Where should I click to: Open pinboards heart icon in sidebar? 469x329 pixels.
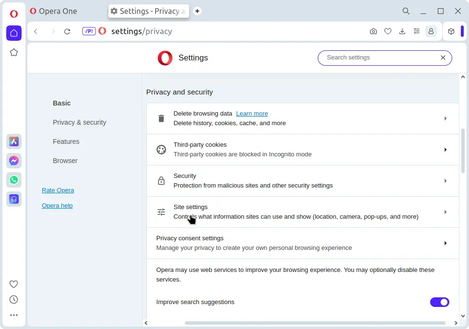14,284
